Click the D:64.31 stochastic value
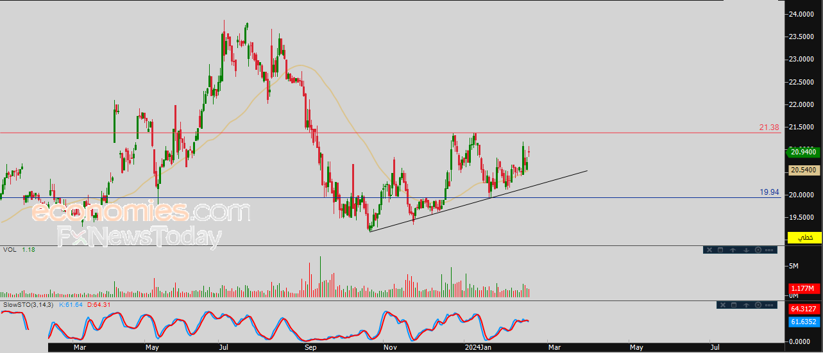The image size is (823, 353). pyautogui.click(x=99, y=304)
